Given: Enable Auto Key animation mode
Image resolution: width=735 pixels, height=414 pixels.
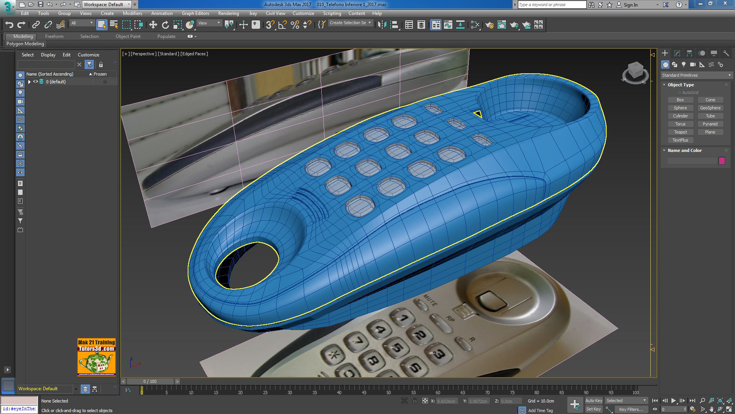Looking at the screenshot, I should [x=593, y=400].
